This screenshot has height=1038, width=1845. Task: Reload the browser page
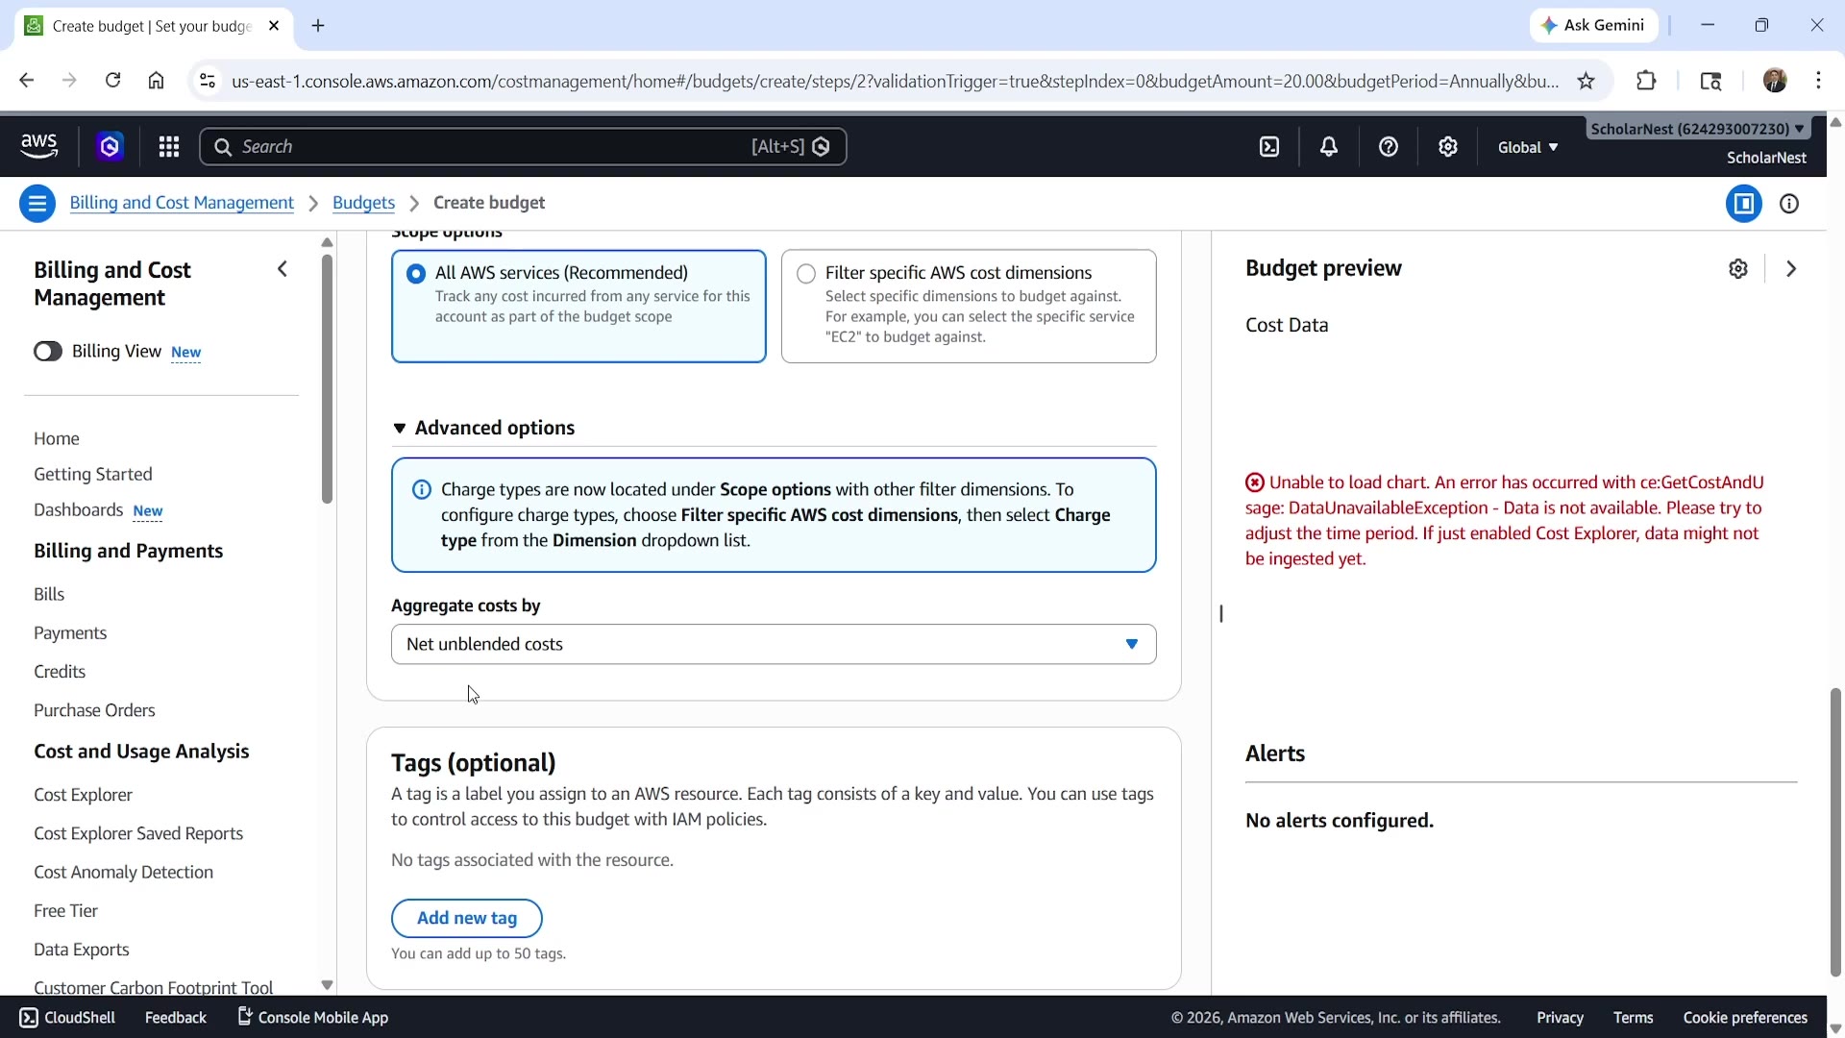[113, 81]
